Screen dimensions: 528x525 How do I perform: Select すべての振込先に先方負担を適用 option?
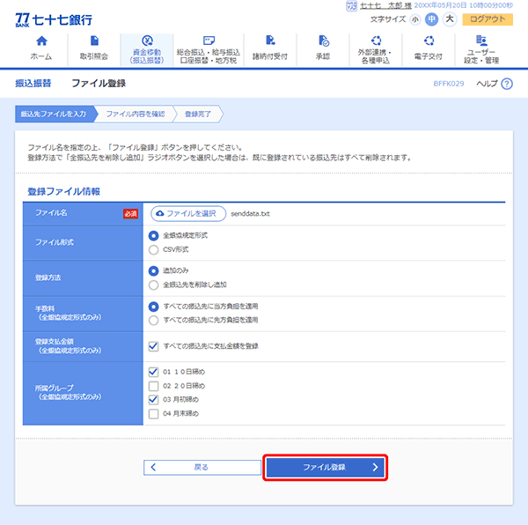[x=154, y=320]
